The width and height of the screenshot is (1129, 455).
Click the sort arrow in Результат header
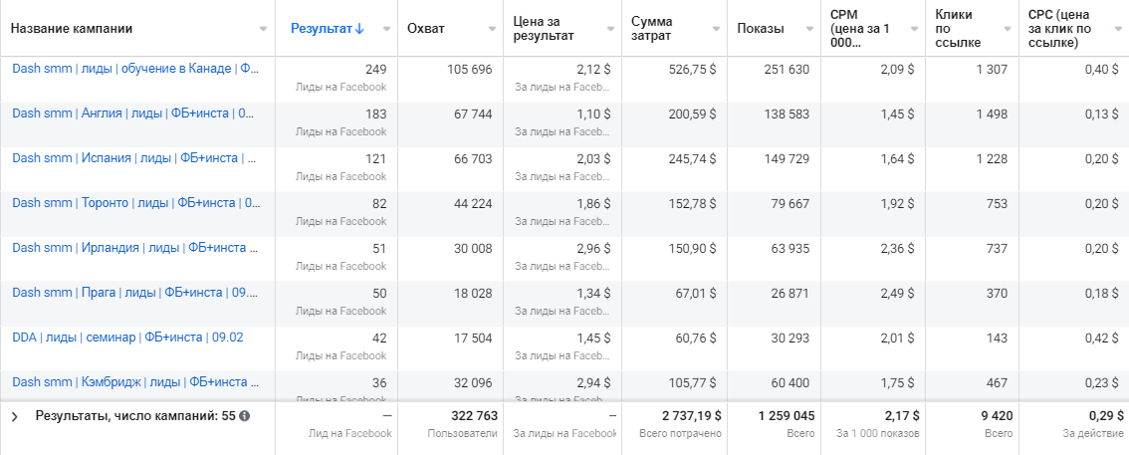click(x=359, y=29)
